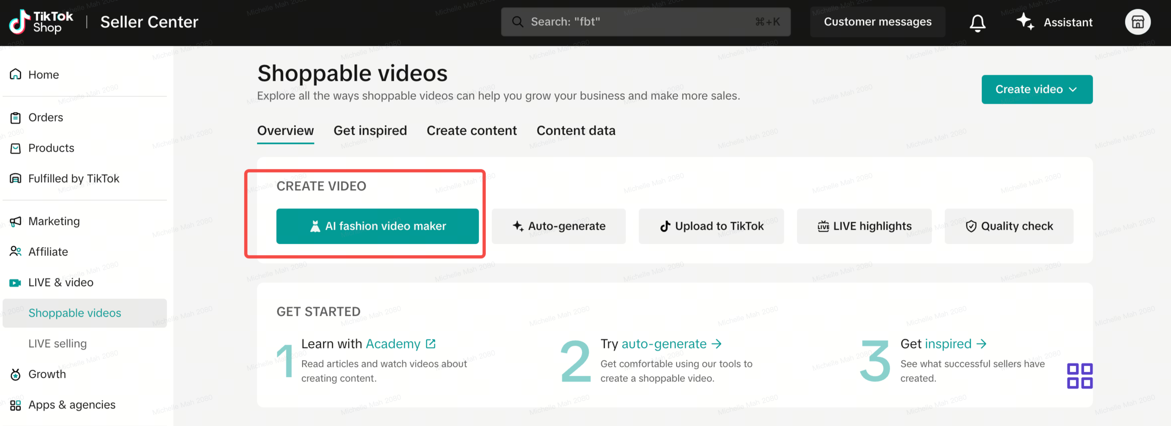Open the shop profile avatar icon
The height and width of the screenshot is (426, 1171).
1137,22
